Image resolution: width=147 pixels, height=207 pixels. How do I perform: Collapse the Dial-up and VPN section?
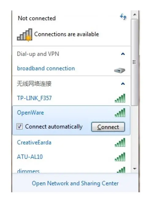tap(123, 54)
